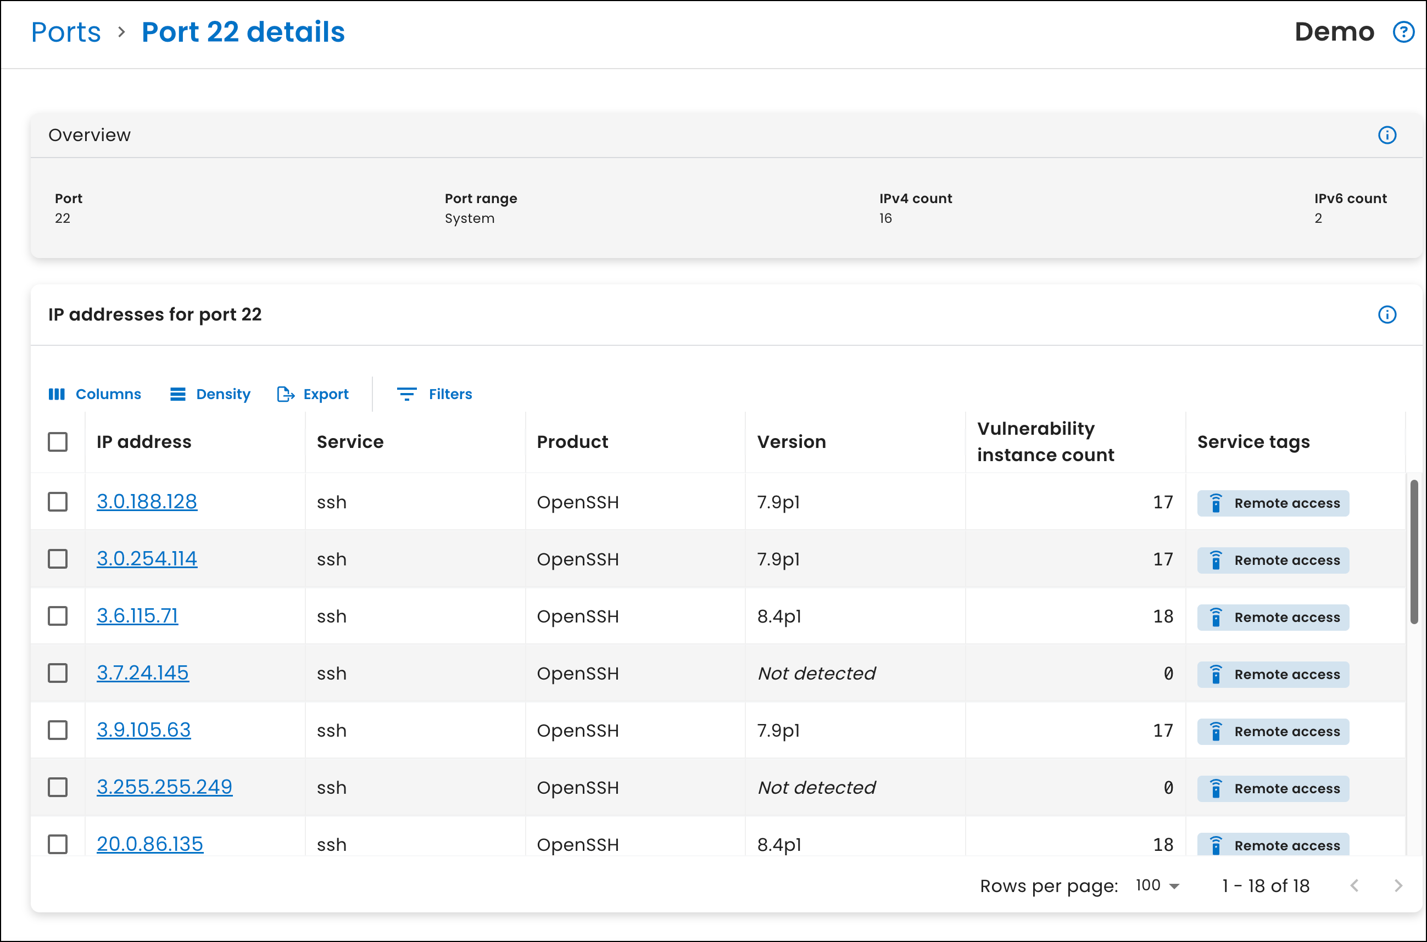Click the Remote access tag for 3.6.115.71

click(1273, 617)
